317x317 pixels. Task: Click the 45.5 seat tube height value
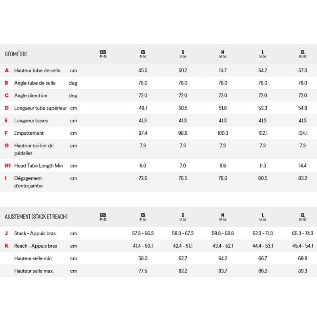click(x=143, y=71)
